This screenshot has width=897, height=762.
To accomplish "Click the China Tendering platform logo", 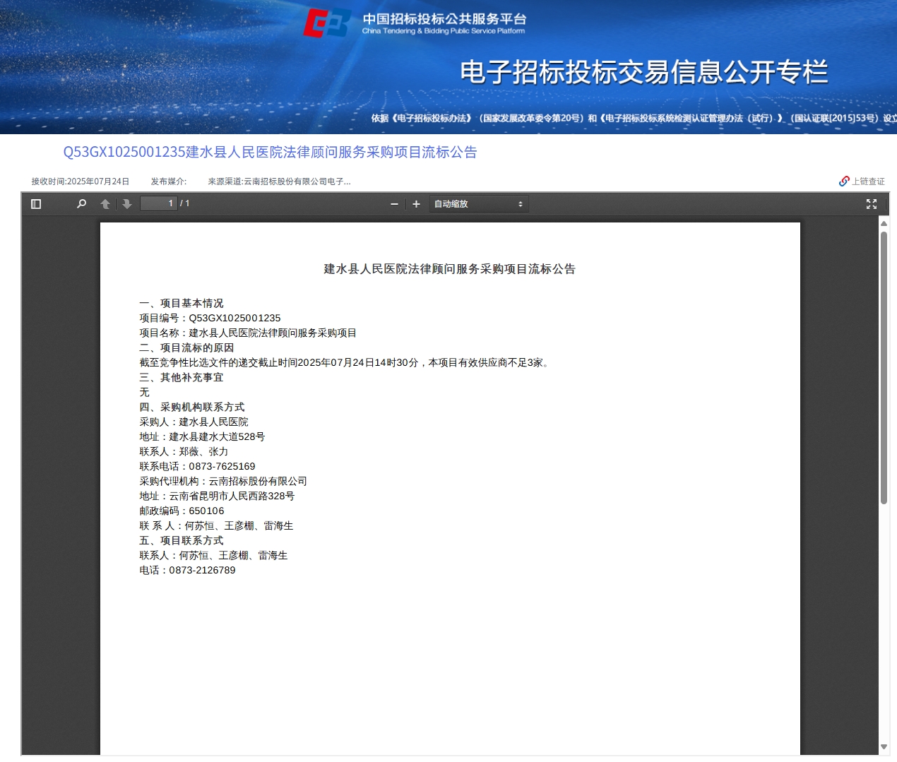I will 327,23.
